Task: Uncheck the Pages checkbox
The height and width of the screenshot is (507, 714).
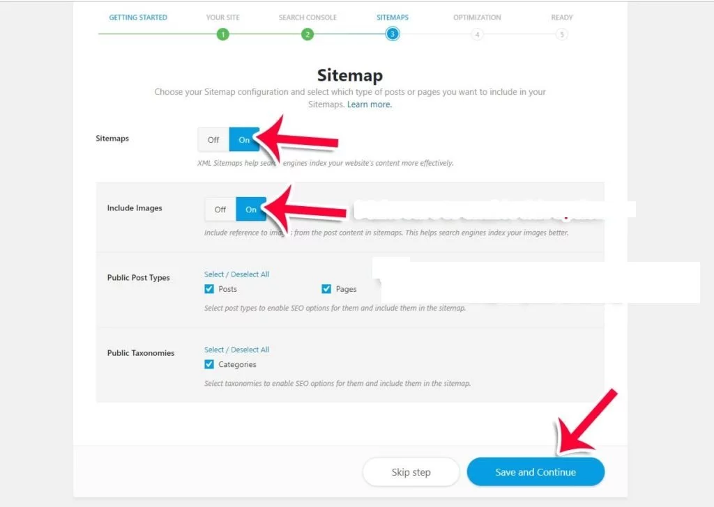Action: click(x=326, y=289)
